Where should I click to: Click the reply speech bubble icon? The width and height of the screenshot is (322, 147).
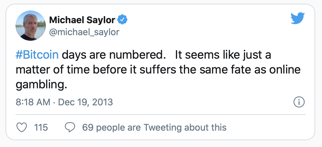pyautogui.click(x=70, y=127)
